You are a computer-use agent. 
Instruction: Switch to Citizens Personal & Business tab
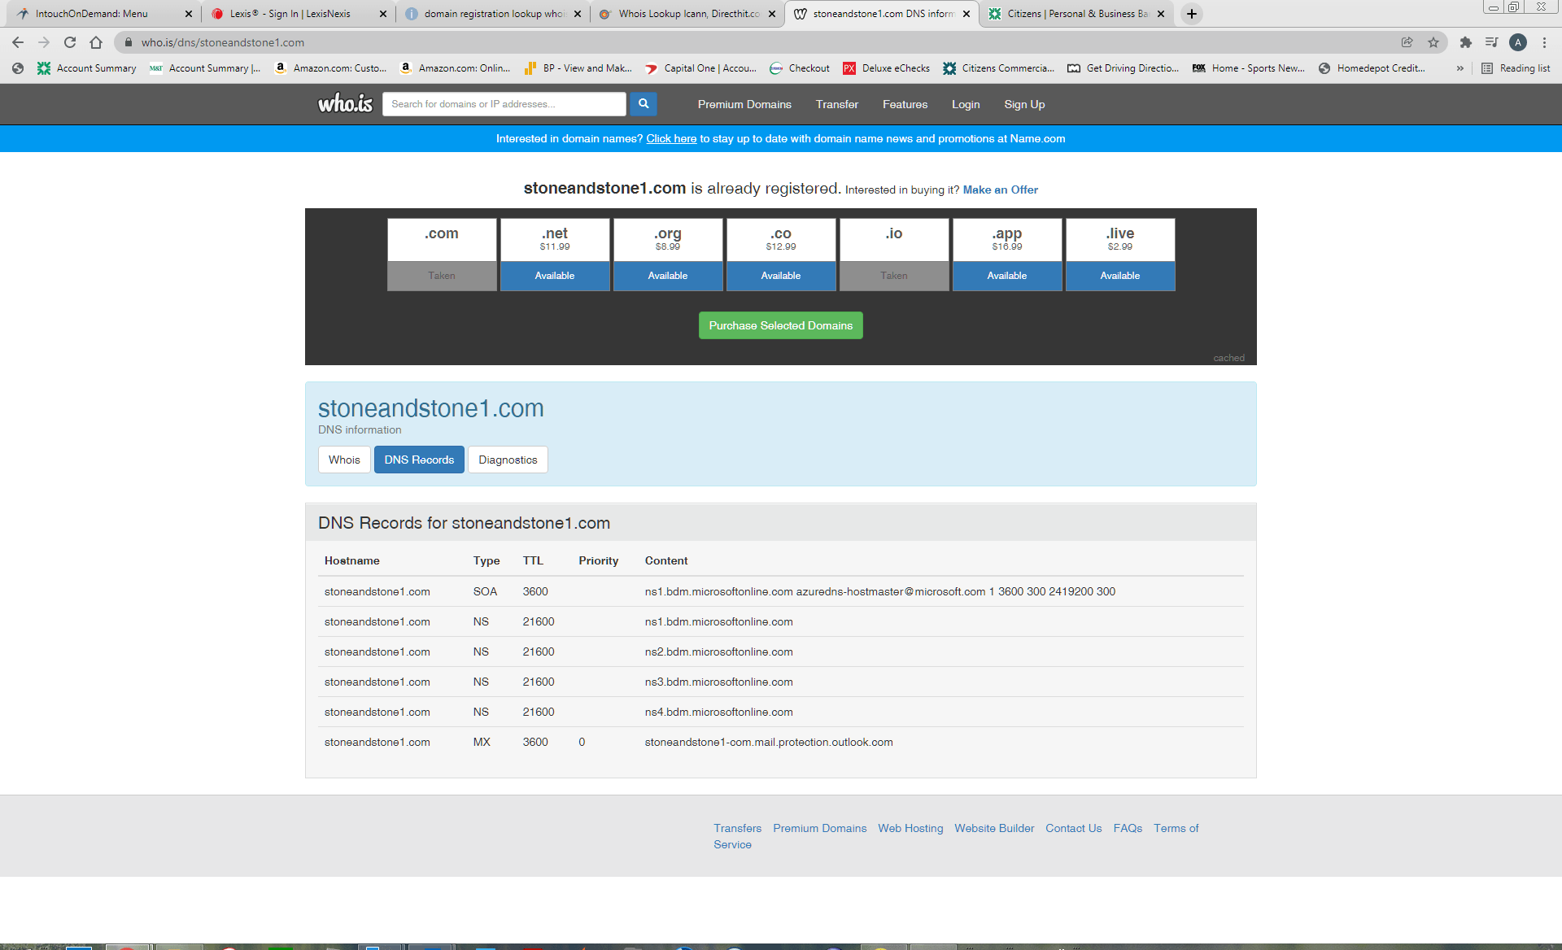click(1076, 14)
